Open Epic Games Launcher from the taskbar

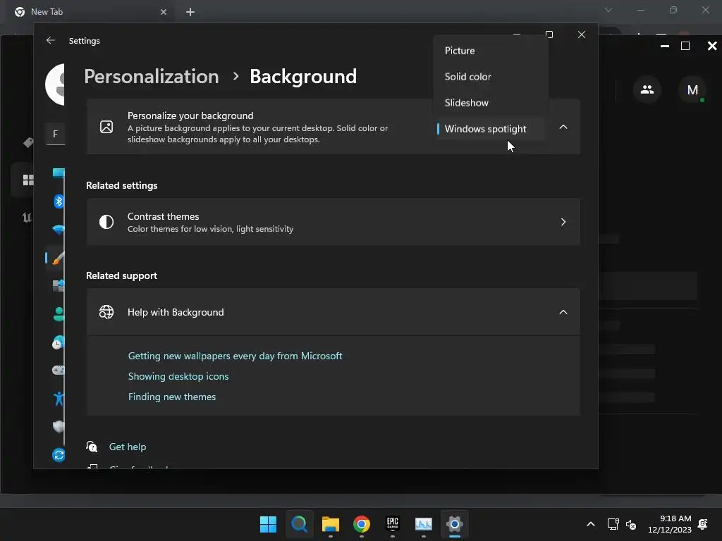point(392,524)
